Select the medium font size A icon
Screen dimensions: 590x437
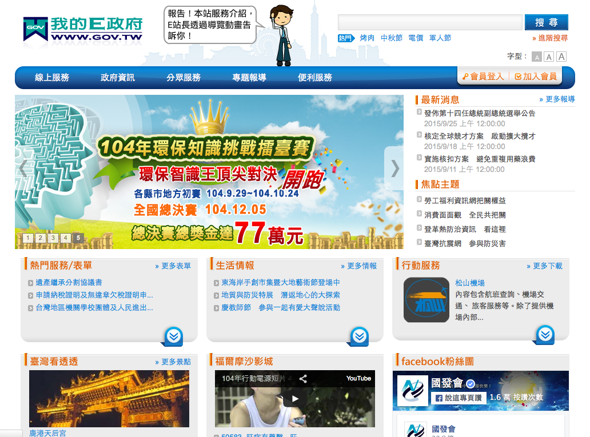coord(549,57)
